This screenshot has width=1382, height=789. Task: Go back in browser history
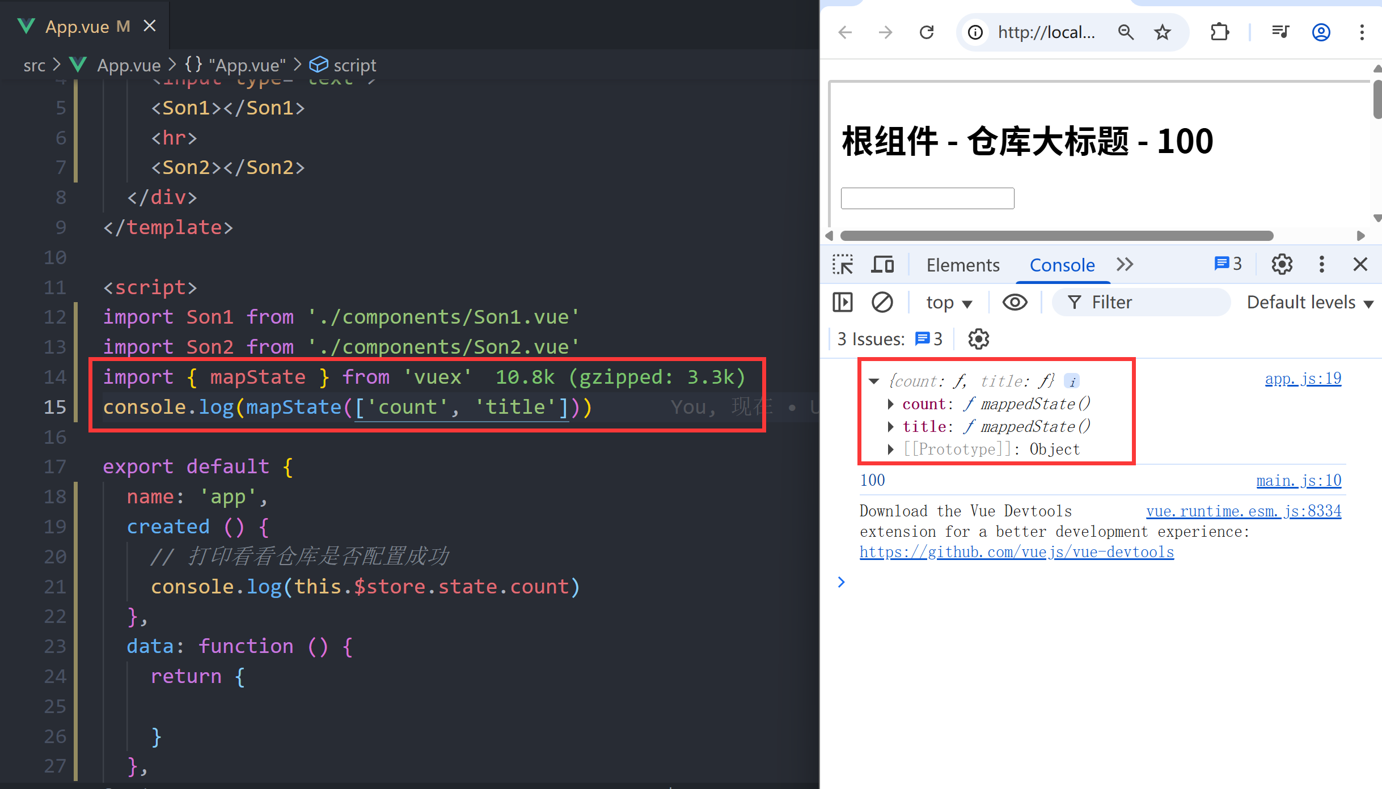click(845, 32)
